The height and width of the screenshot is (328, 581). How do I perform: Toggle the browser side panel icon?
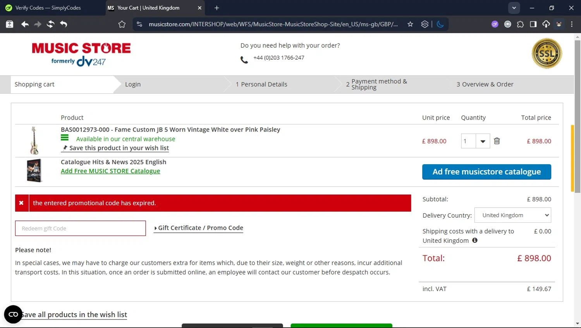tap(533, 24)
